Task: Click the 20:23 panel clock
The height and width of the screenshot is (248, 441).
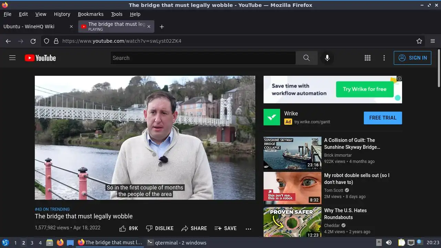Action: click(x=433, y=242)
